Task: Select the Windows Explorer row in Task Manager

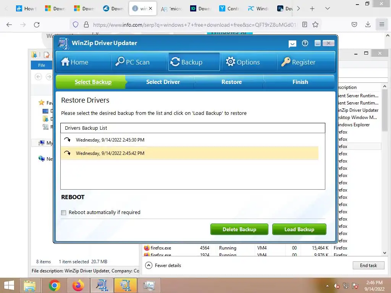Action: [359, 125]
